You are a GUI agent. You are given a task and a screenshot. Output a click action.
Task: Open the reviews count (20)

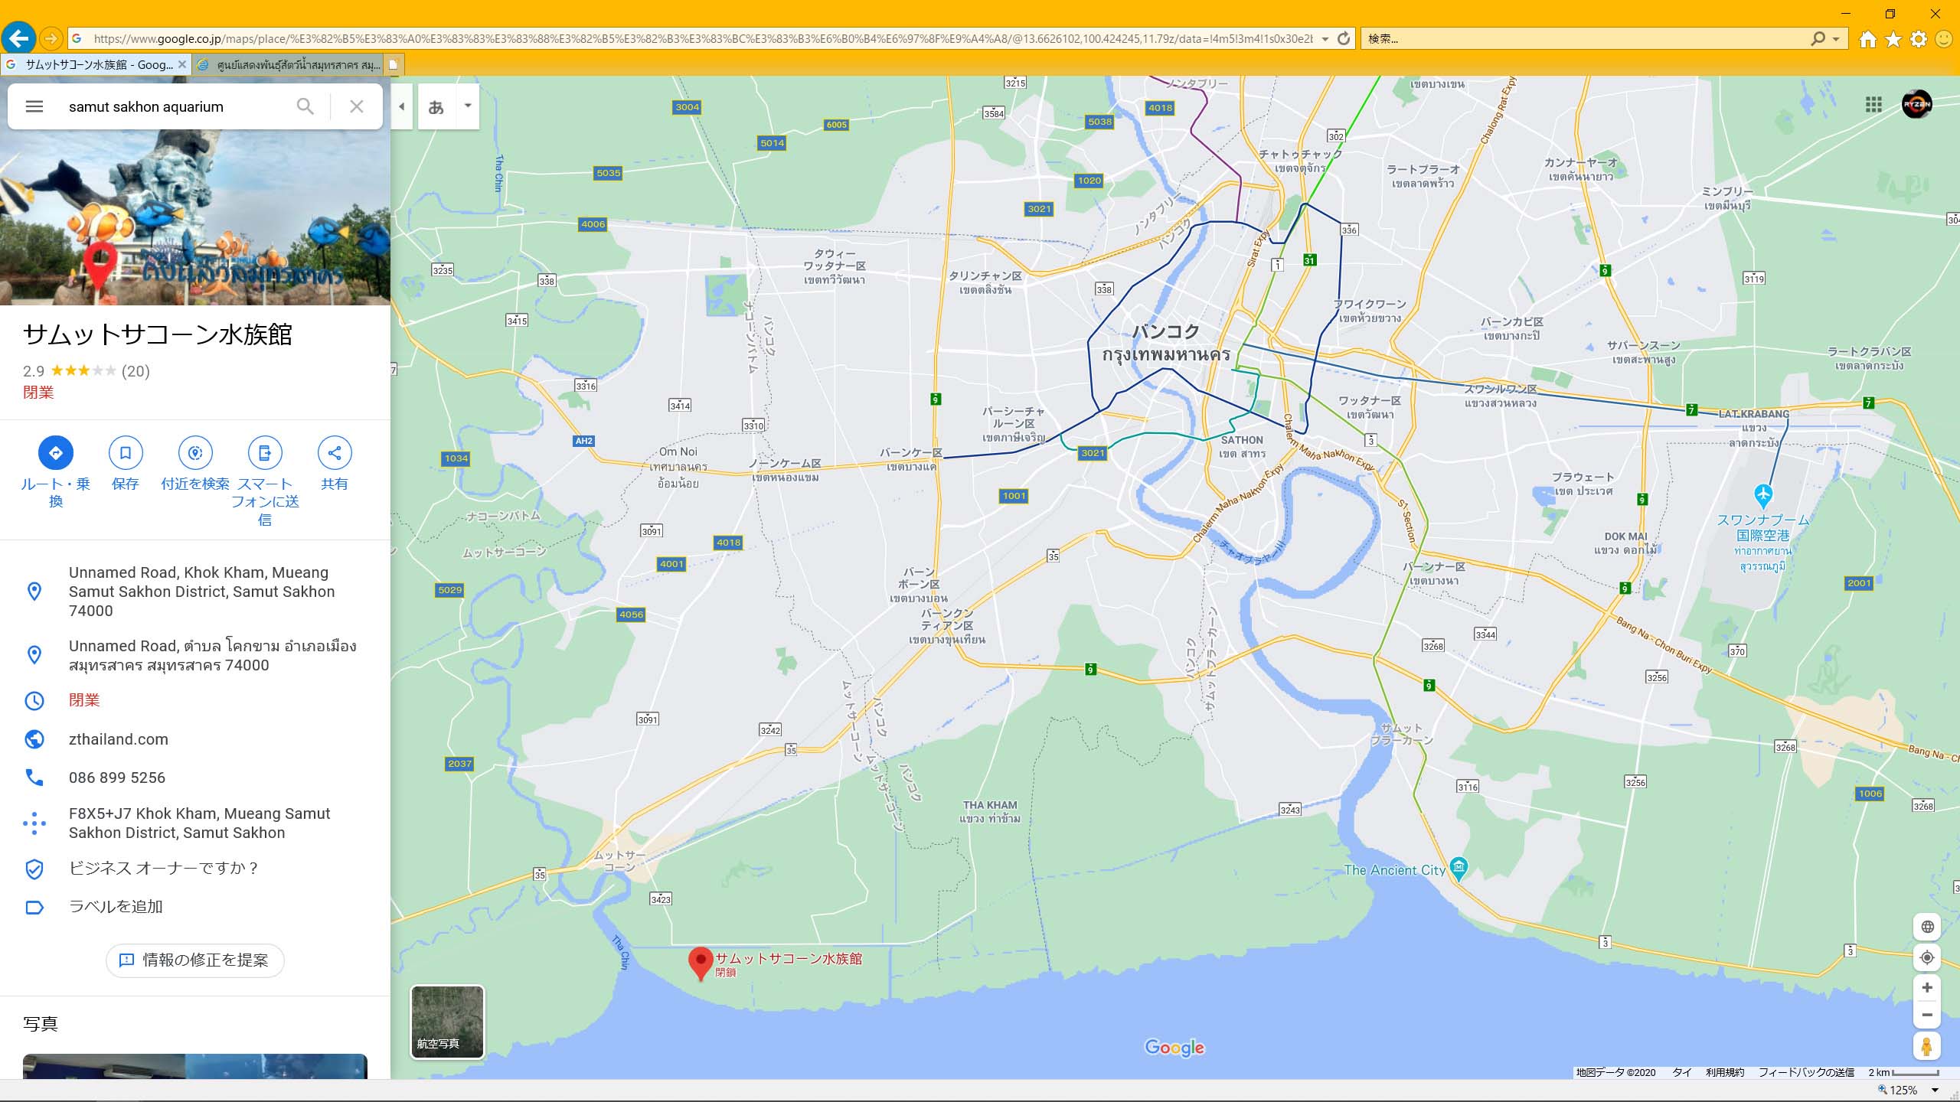136,371
